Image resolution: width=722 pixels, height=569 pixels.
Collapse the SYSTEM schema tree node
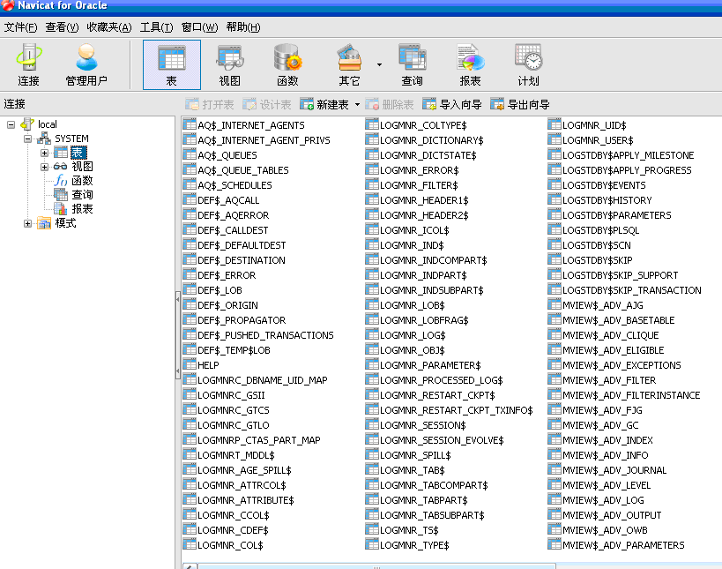27,139
